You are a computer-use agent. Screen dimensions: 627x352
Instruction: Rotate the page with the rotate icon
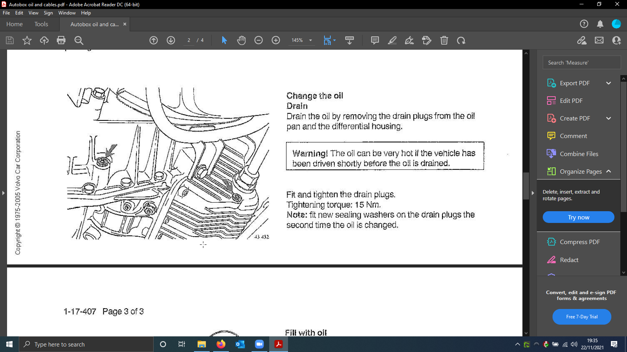pyautogui.click(x=461, y=40)
